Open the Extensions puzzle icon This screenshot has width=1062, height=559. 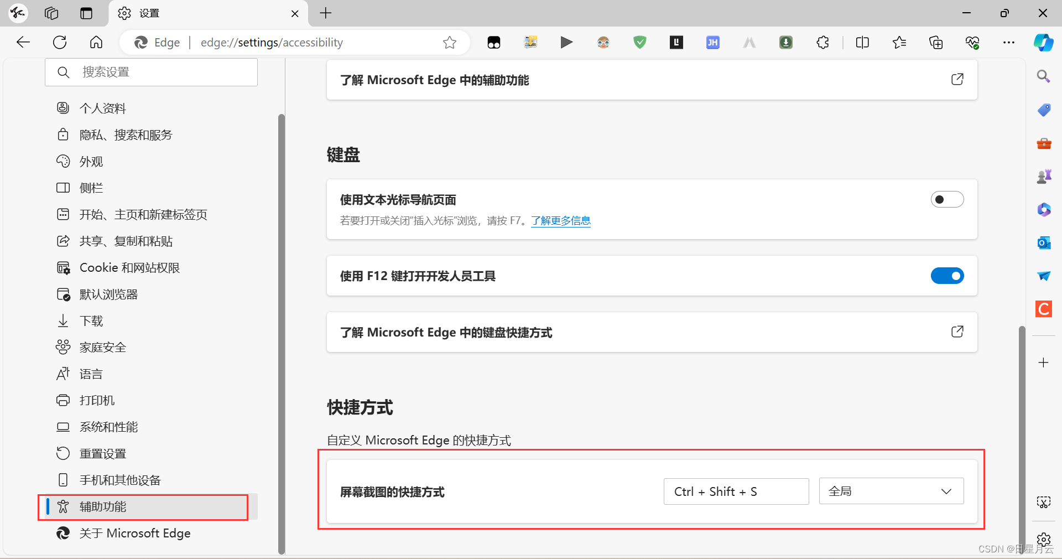tap(822, 43)
